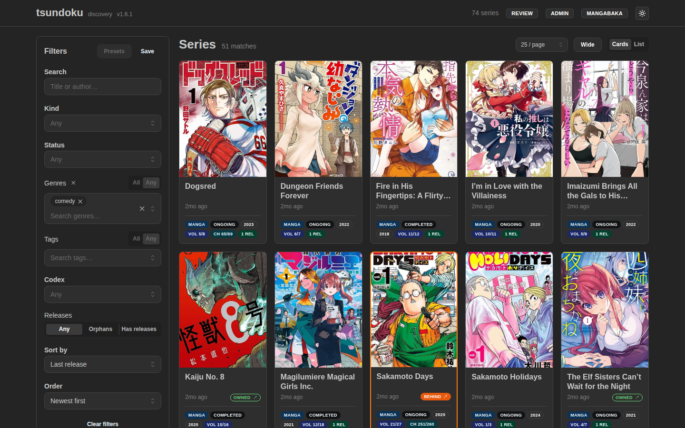The image size is (685, 428).
Task: Click the 74 series count
Action: (x=485, y=13)
